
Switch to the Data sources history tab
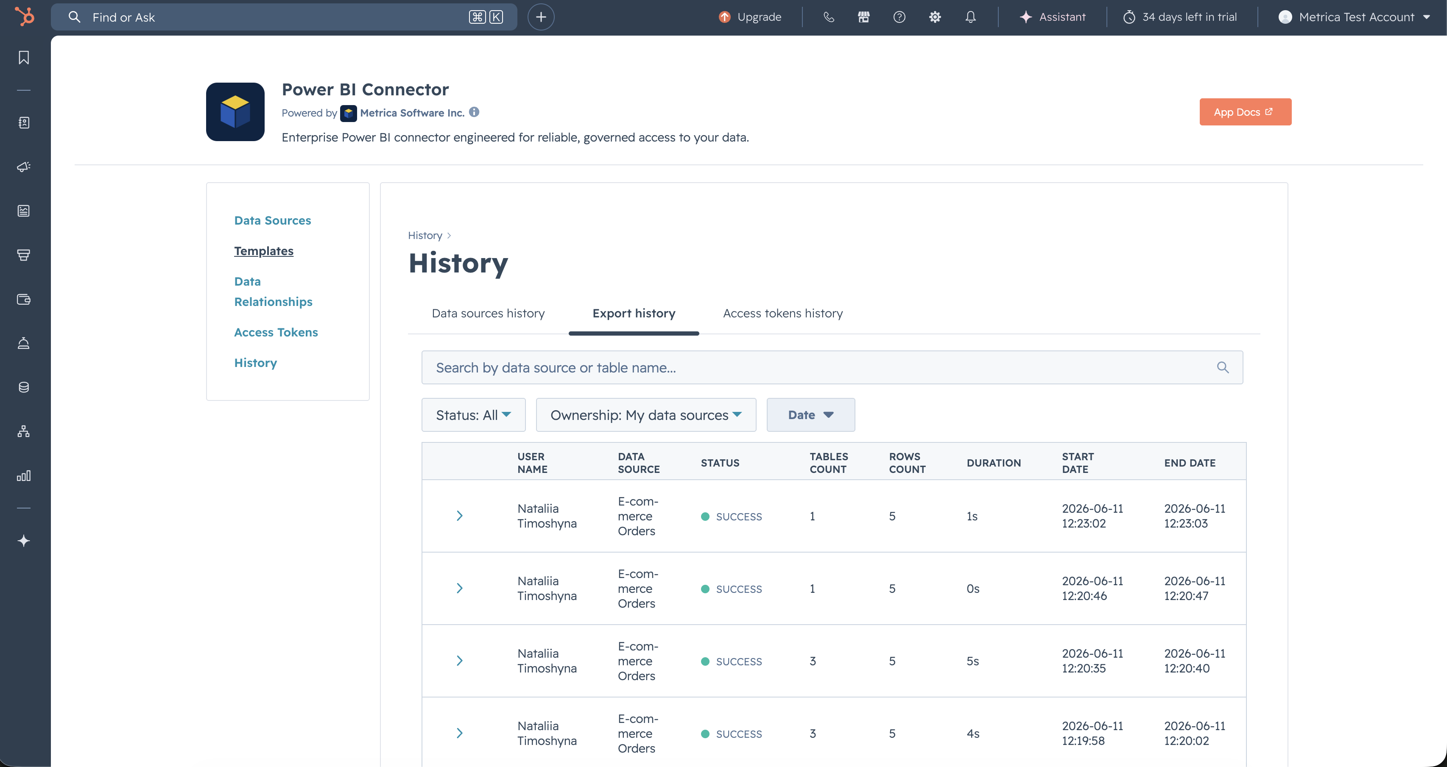(488, 313)
